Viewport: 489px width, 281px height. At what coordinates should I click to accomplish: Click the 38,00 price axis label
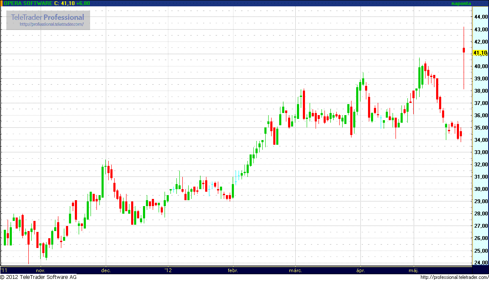[481, 91]
